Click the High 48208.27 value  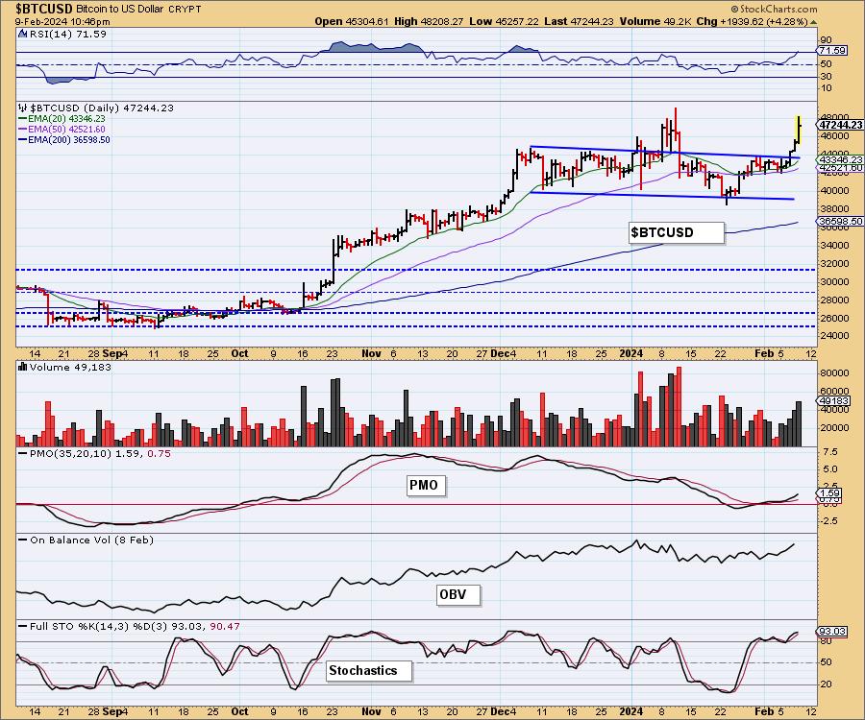pos(429,21)
